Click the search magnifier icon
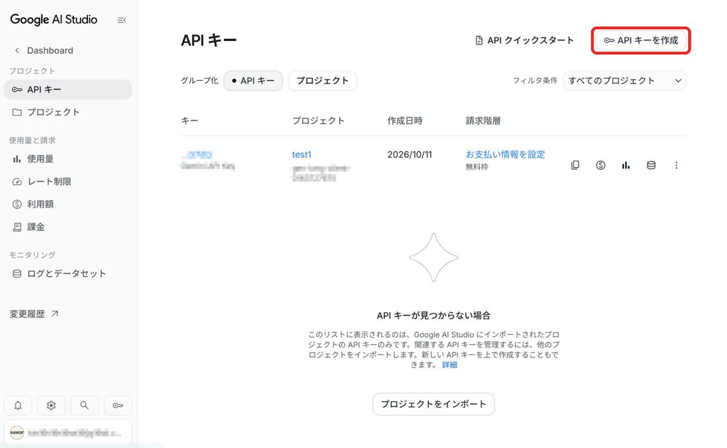This screenshot has width=727, height=448. pyautogui.click(x=85, y=405)
